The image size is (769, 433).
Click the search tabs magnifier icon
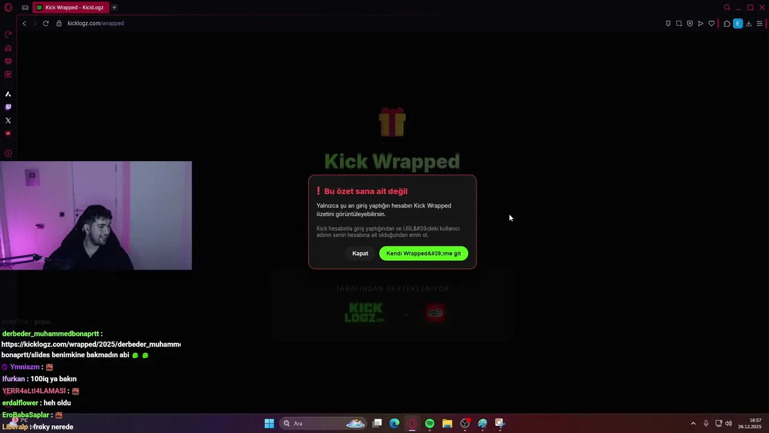coord(727,8)
